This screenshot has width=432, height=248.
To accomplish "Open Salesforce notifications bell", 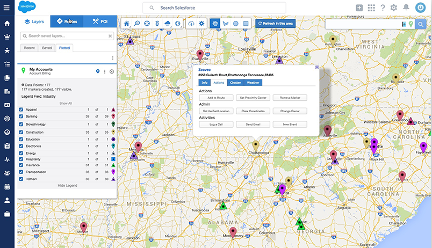I will [x=406, y=8].
